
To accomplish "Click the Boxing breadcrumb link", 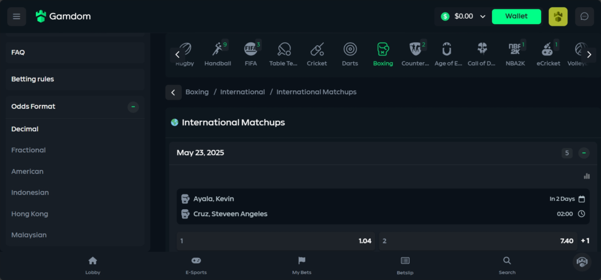I will coord(197,92).
